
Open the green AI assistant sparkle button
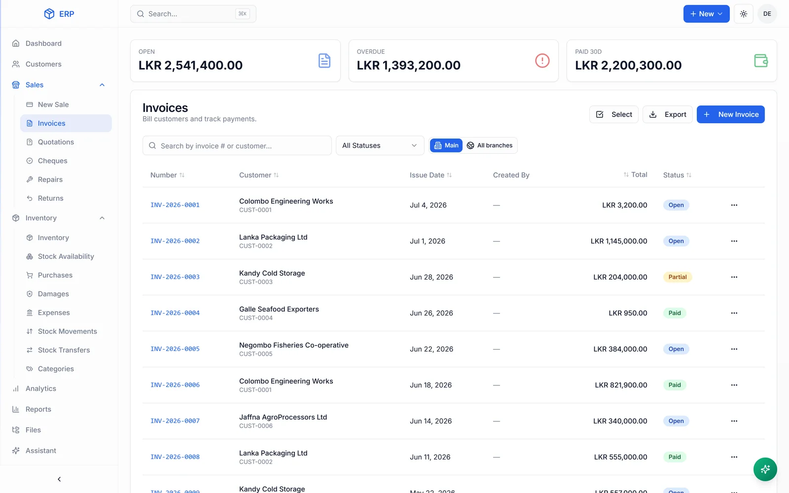pos(765,469)
